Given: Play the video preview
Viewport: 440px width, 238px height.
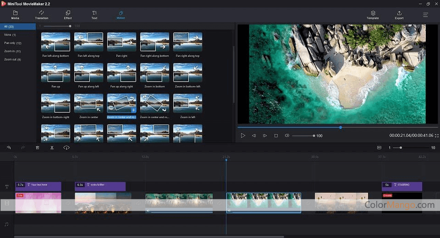Looking at the screenshot, I should 243,135.
